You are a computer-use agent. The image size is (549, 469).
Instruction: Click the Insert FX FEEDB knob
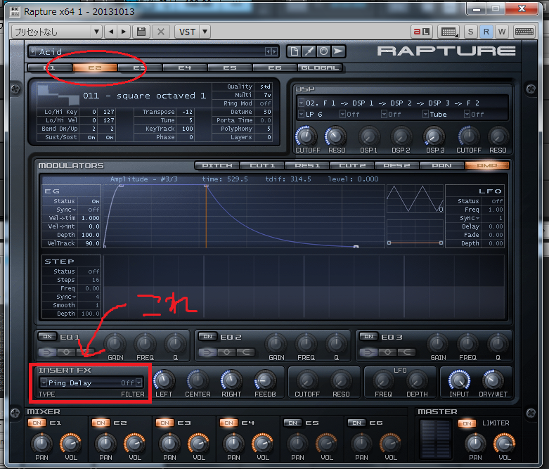[265, 380]
